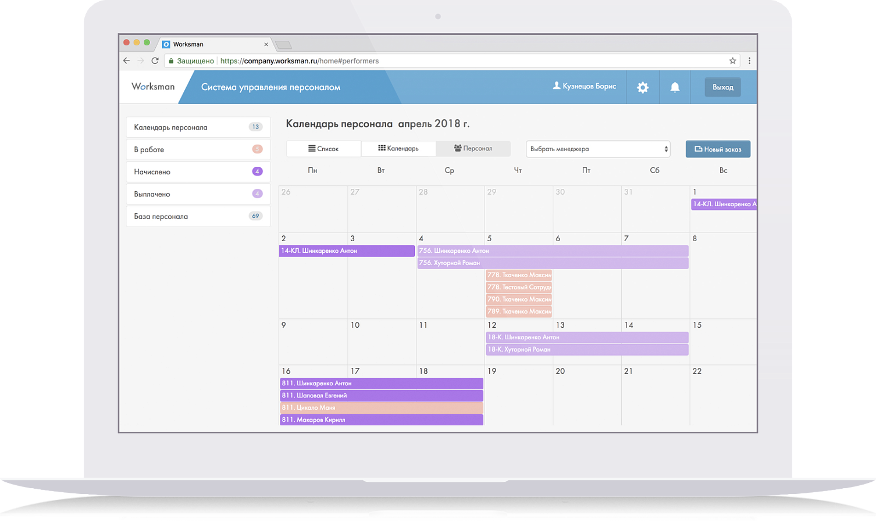The image size is (876, 523).
Task: Switch to Календарь view
Action: (398, 149)
